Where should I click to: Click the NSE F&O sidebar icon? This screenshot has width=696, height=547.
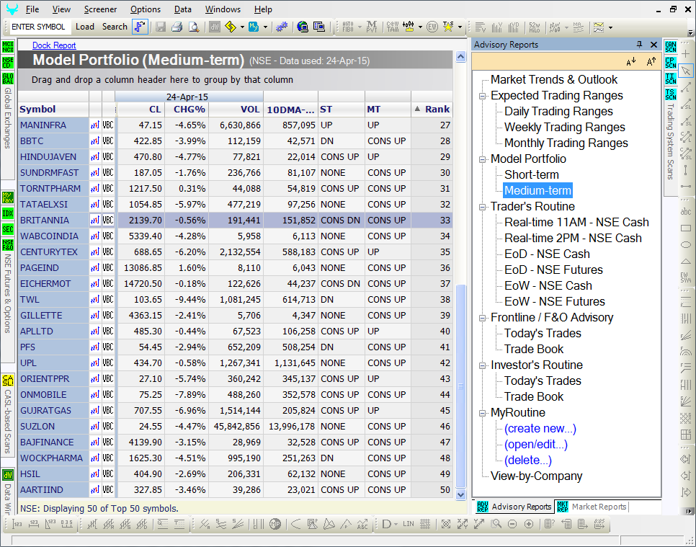point(8,245)
